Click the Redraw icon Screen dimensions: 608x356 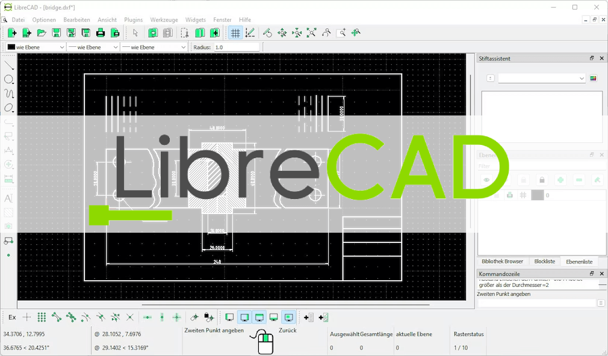pyautogui.click(x=267, y=33)
